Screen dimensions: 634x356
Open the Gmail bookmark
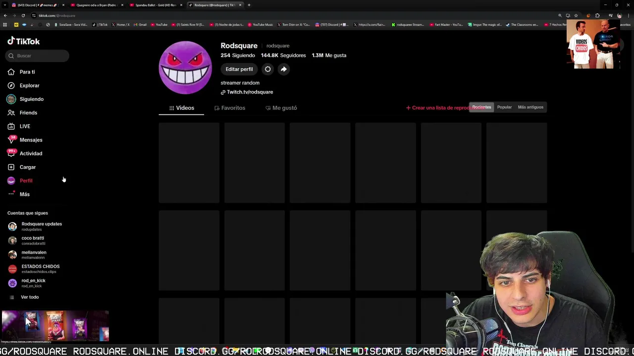tap(140, 24)
